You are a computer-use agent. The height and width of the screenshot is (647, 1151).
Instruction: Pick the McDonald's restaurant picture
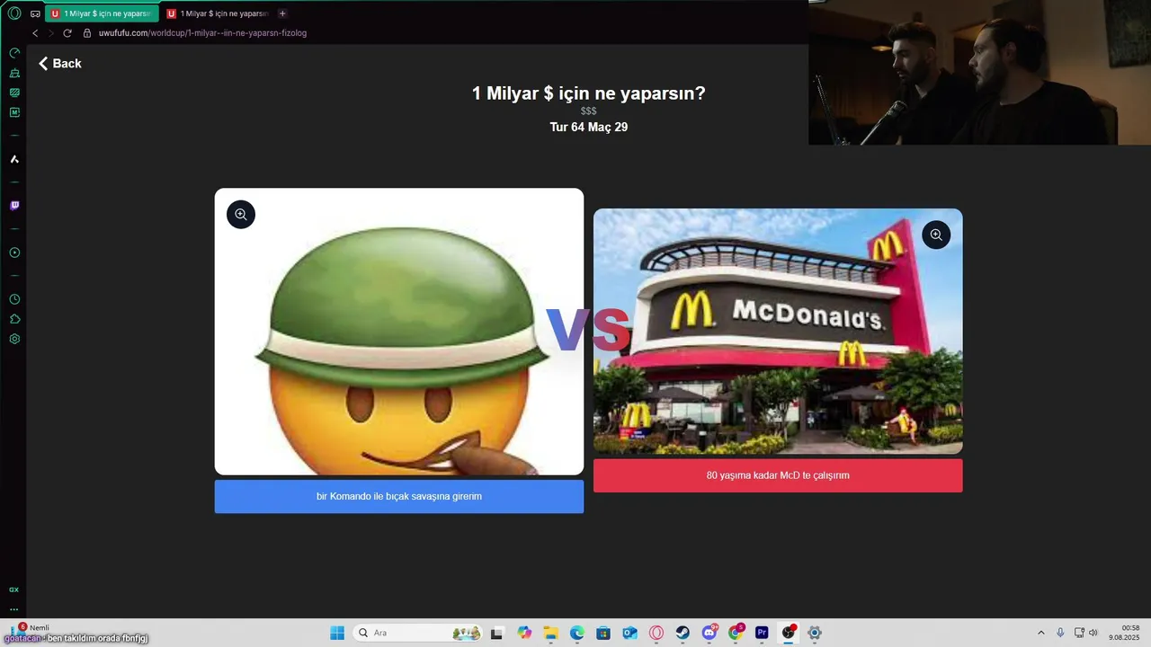coord(778,332)
